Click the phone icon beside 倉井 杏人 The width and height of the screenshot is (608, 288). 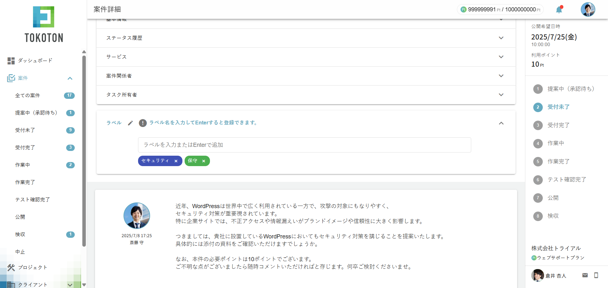coord(597,275)
